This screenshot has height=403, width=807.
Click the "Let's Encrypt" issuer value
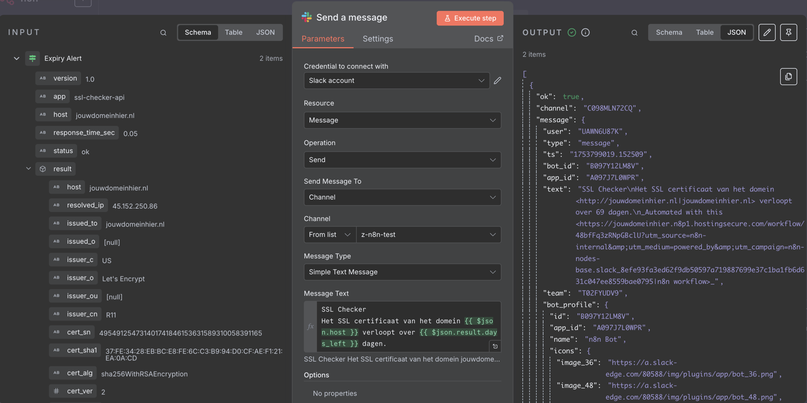[123, 279]
